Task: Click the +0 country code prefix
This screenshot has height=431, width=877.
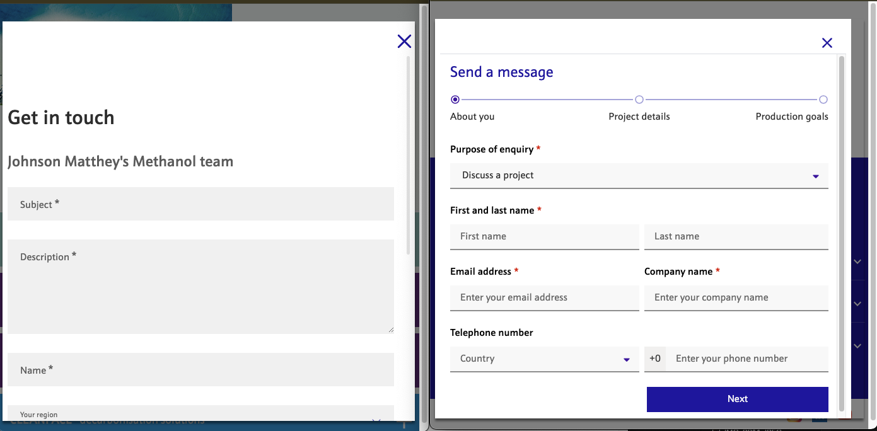Action: (655, 359)
